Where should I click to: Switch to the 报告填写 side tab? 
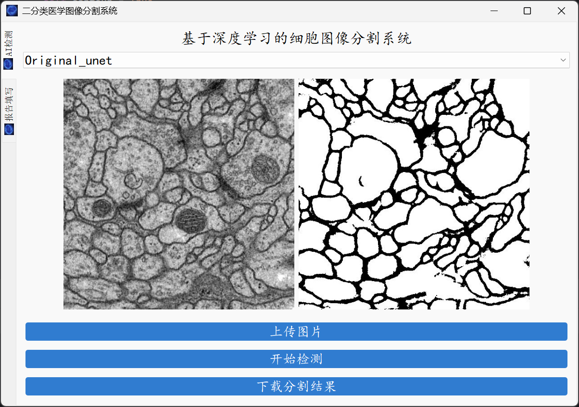coord(9,111)
